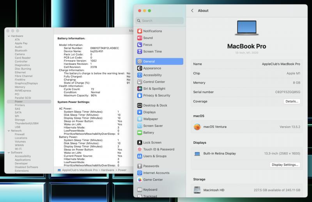This screenshot has height=202, width=312.
Task: Open Touch ID & Password fingerprint icon
Action: [140, 149]
